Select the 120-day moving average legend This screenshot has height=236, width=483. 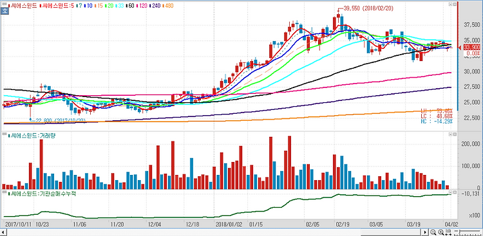pos(142,6)
